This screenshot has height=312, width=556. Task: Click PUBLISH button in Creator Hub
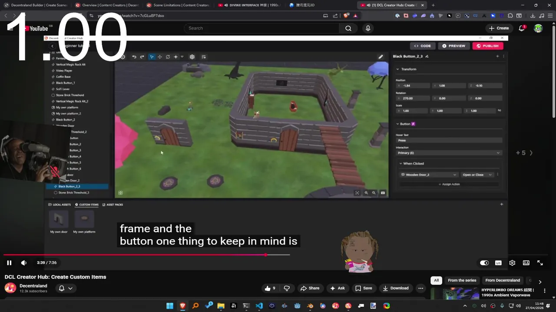coord(487,46)
